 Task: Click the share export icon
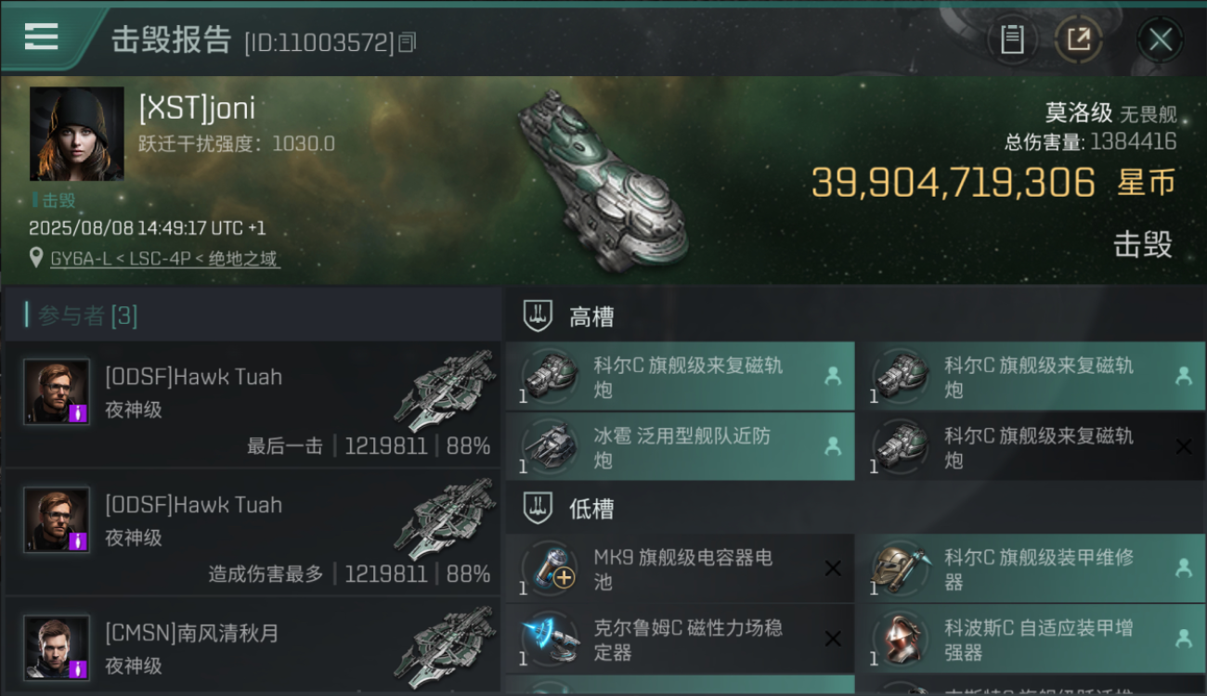coord(1078,40)
